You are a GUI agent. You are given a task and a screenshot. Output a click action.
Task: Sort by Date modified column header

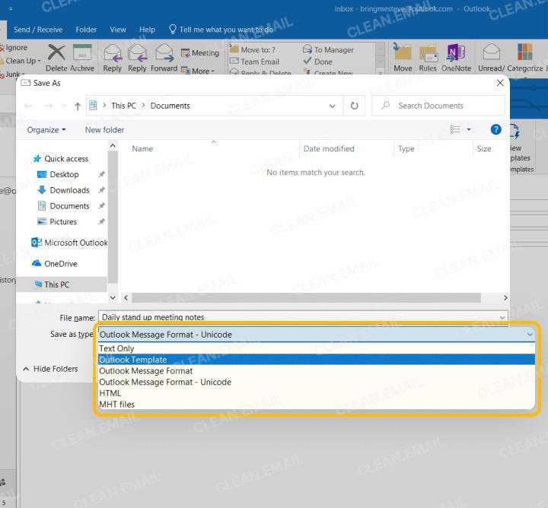[x=329, y=149]
